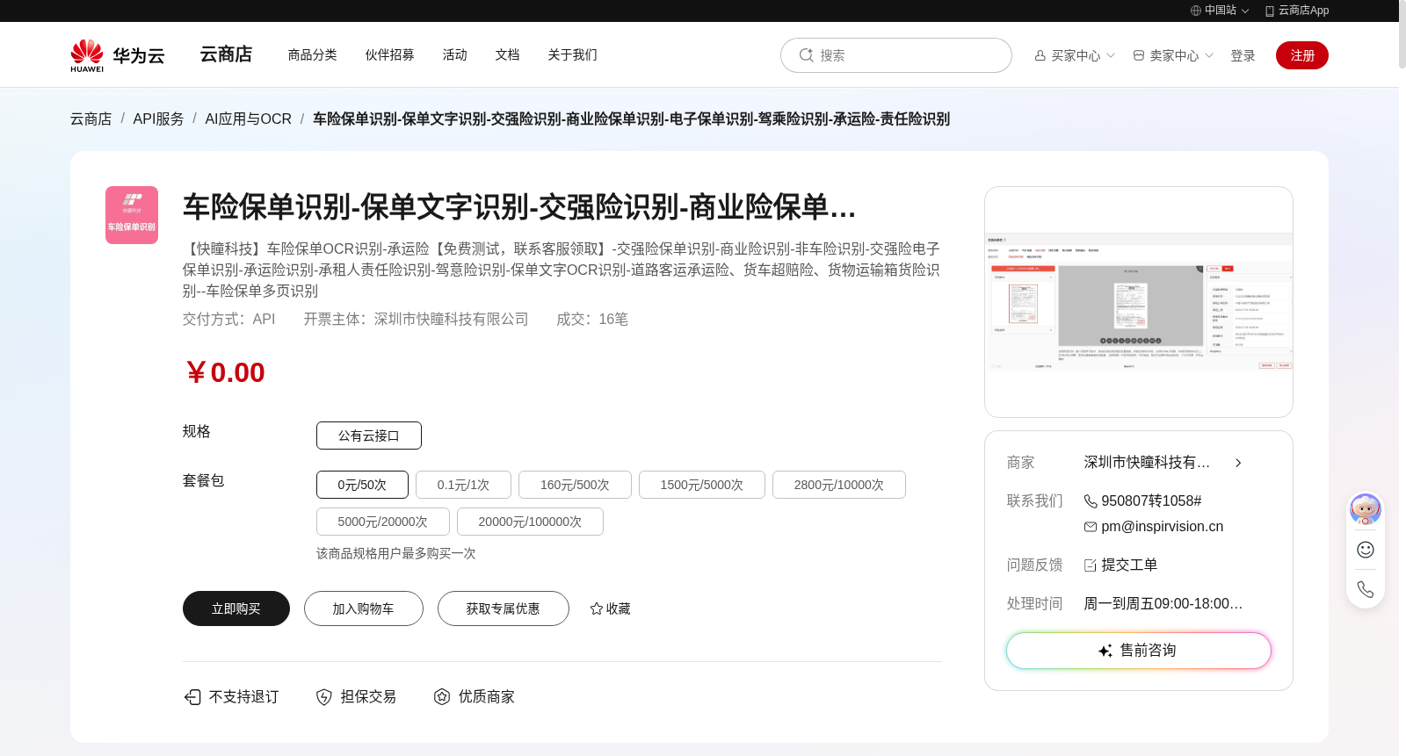
Task: Expand merchant details arrow for 深圳市快瞳科技
Action: [1238, 463]
